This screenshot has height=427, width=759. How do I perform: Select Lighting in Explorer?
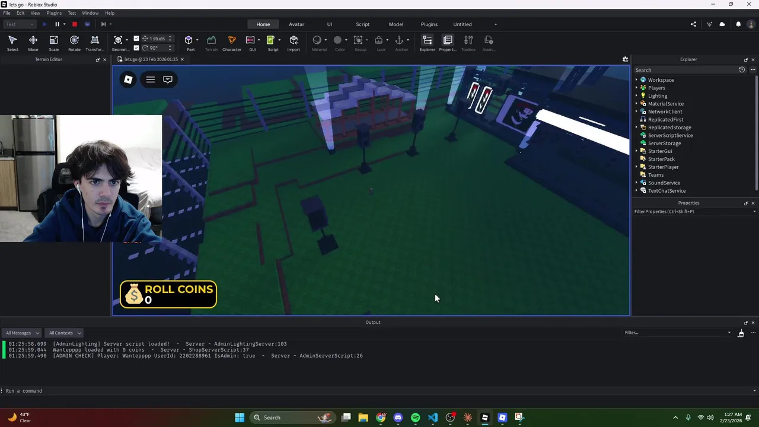point(658,95)
